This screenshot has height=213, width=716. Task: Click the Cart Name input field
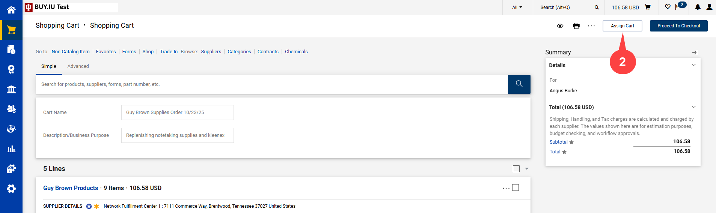(177, 112)
